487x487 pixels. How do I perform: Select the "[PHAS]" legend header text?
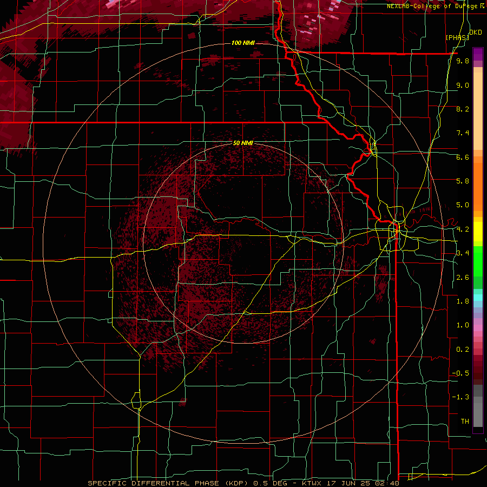coord(457,37)
